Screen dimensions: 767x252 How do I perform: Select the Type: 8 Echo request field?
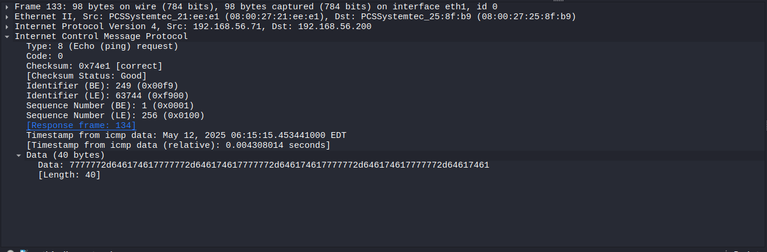[102, 46]
